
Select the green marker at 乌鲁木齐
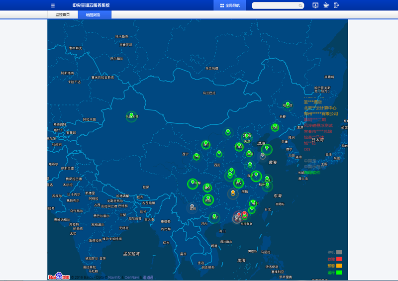click(x=131, y=116)
